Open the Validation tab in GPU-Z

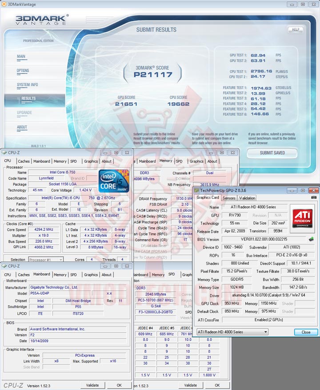click(247, 198)
